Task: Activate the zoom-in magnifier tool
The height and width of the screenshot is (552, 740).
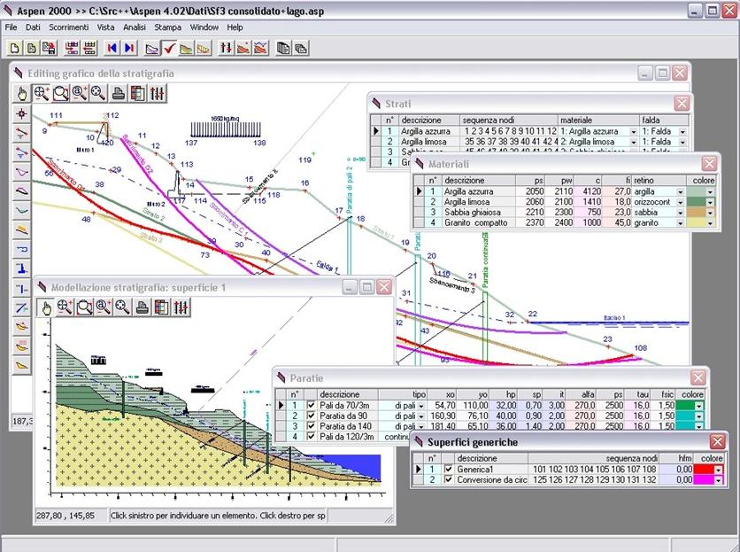Action: click(42, 94)
